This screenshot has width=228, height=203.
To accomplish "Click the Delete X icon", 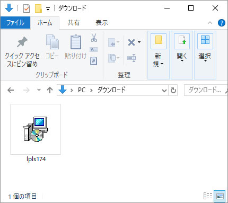I will point(131,42).
